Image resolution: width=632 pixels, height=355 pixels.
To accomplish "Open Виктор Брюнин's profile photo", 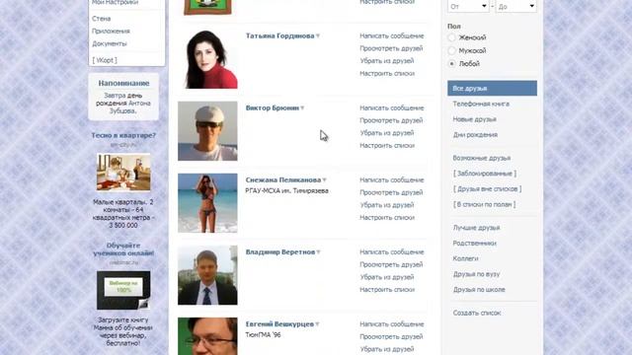I will click(207, 131).
